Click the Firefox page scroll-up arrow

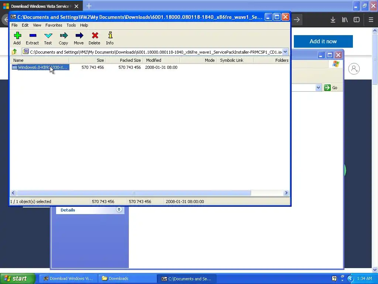click(375, 30)
